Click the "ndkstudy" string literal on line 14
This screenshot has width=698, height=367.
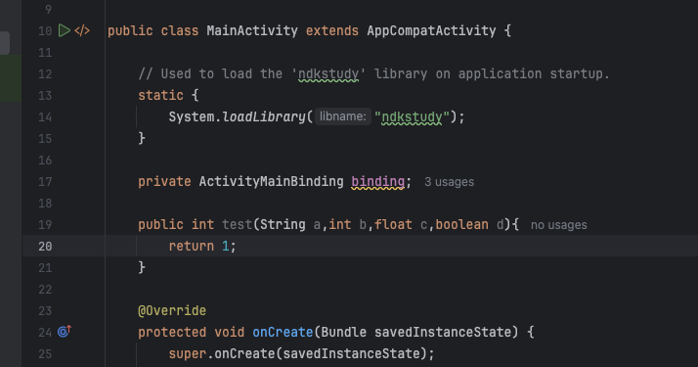(x=412, y=116)
